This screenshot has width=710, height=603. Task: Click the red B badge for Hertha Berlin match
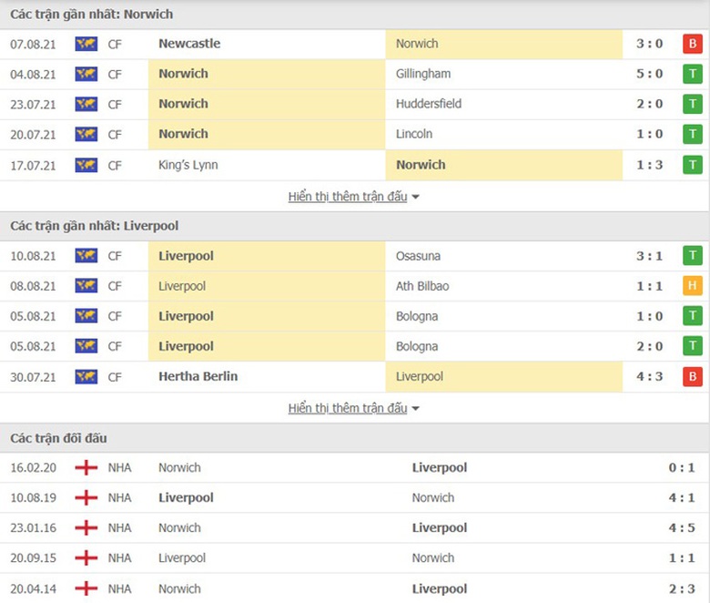[x=693, y=376]
